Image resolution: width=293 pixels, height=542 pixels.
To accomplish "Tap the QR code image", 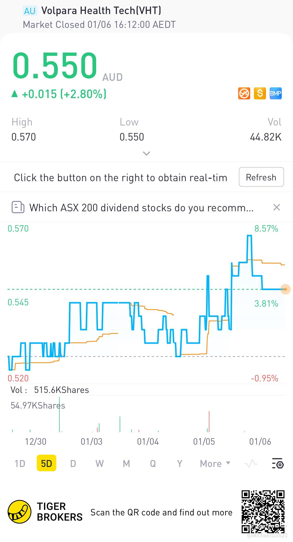I will (x=263, y=512).
